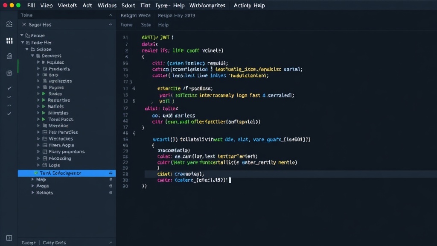Image resolution: width=437 pixels, height=246 pixels.
Task: Collapse the Sriece folder arrow
Action: pos(27,50)
